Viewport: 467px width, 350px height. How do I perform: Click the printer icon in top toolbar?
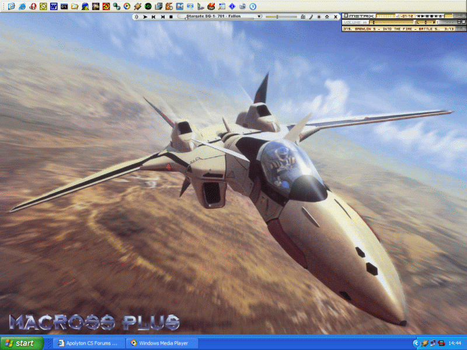[x=242, y=6]
